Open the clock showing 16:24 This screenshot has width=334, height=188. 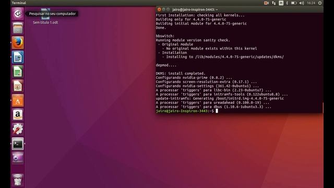311,3
